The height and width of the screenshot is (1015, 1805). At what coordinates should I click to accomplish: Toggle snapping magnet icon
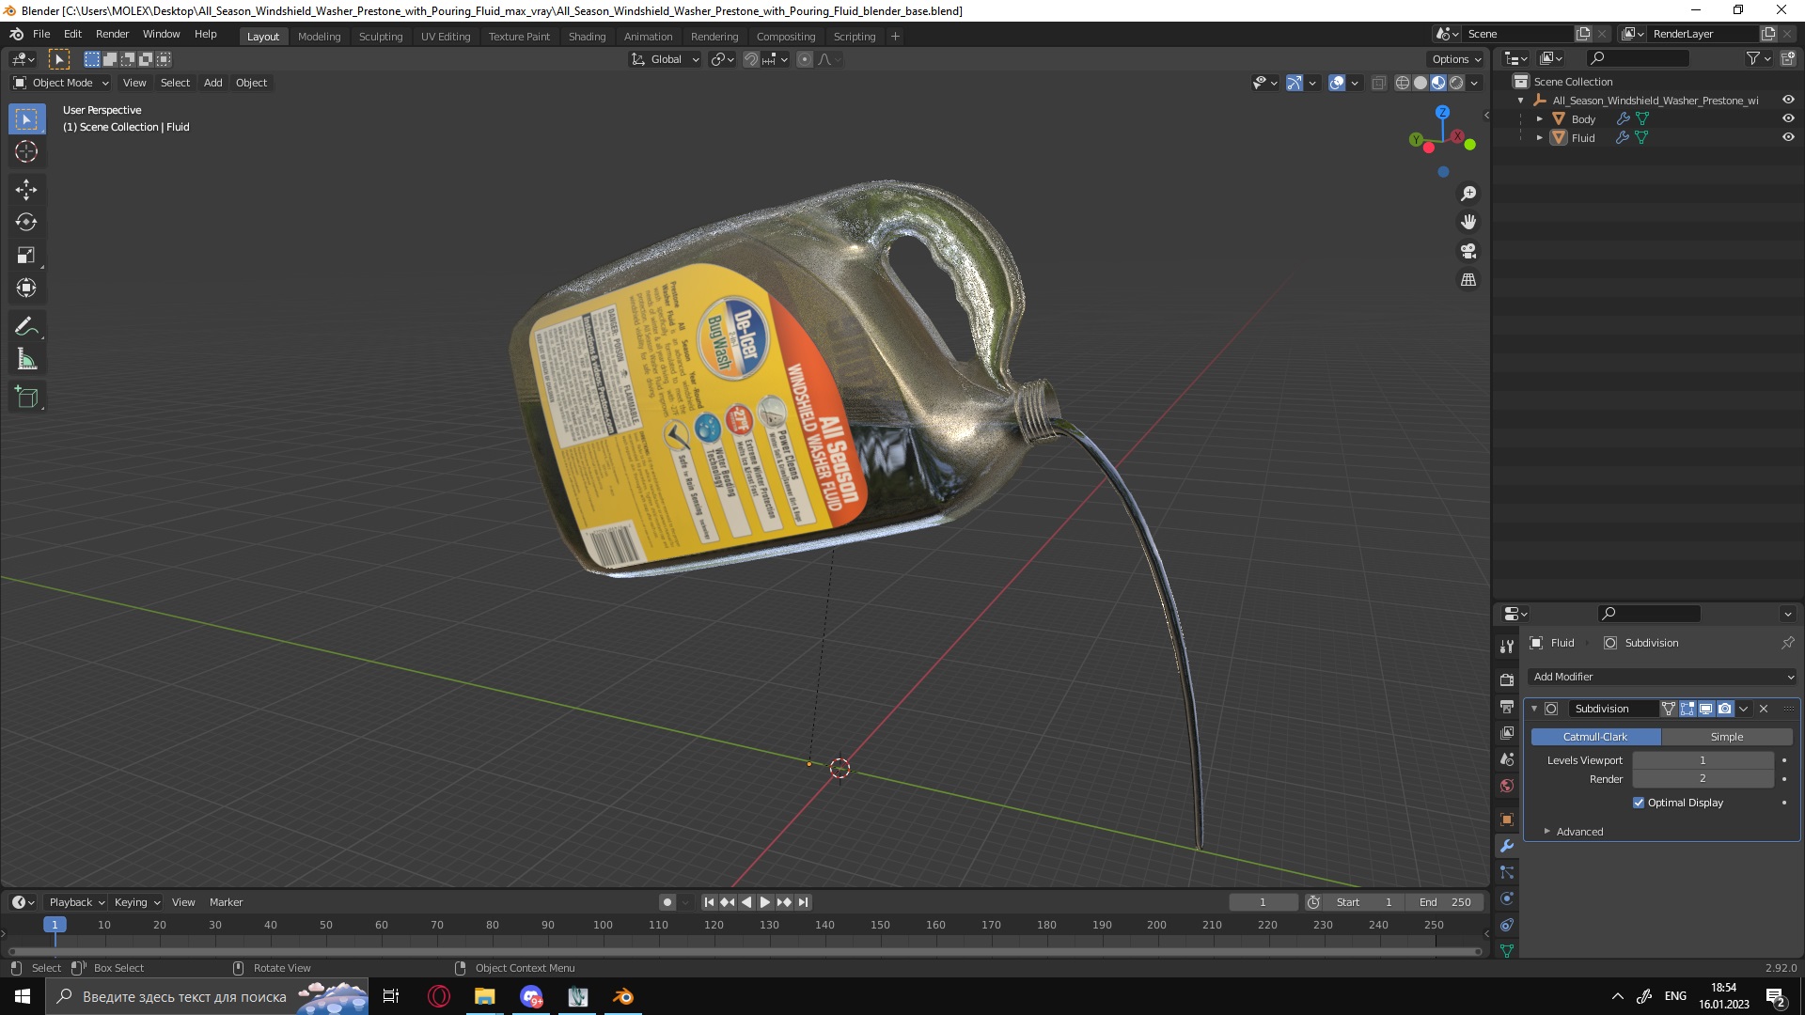pos(751,59)
